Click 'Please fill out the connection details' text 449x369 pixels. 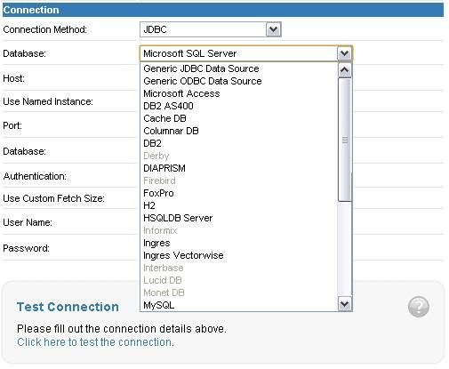pos(122,329)
